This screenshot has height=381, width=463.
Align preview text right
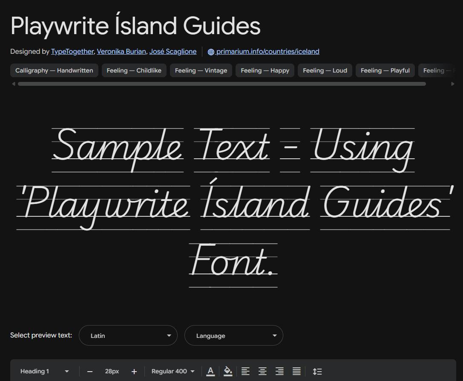click(279, 371)
